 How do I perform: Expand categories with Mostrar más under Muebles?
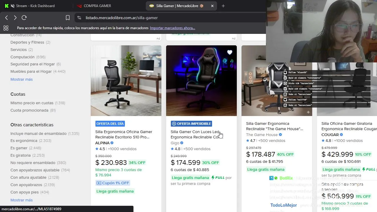(x=22, y=79)
